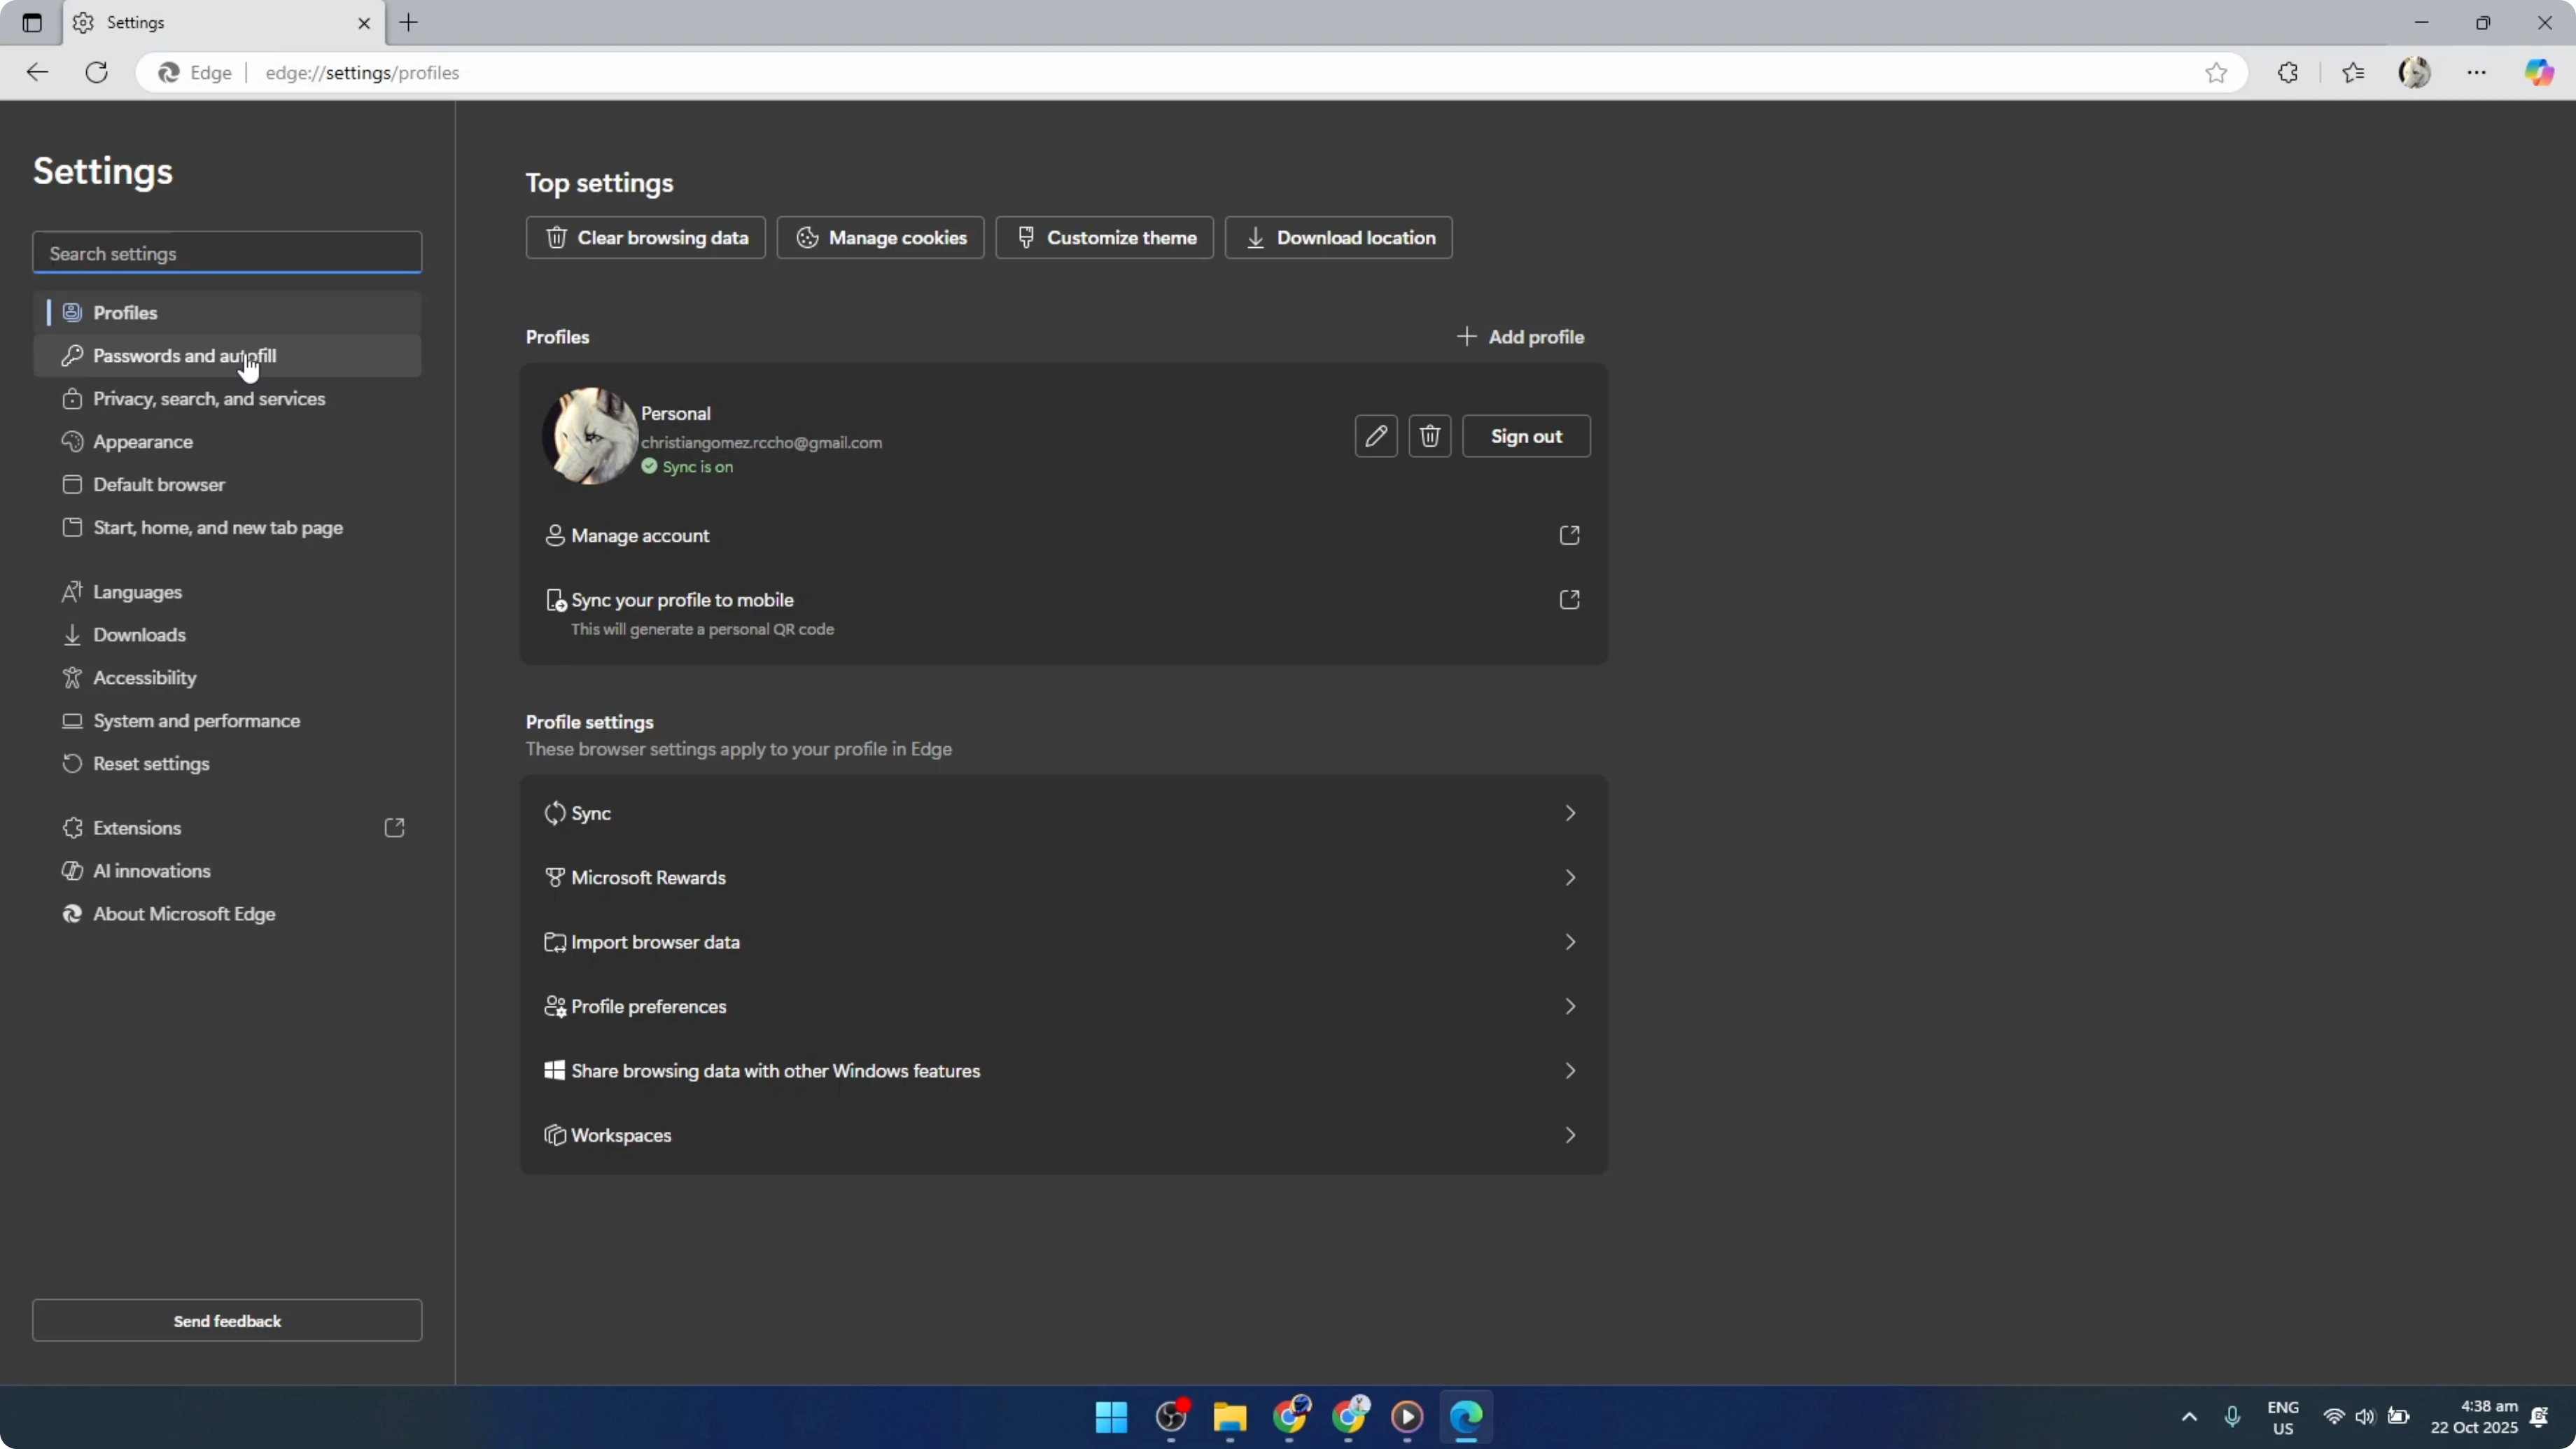Focus the Search settings field
Viewport: 2576px width, 1449px height.
(x=227, y=253)
